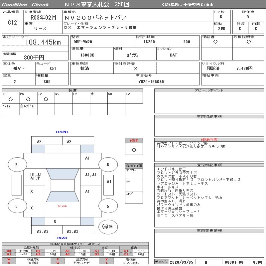
Task: Click the red 修復内容 header bar
Action: click(x=209, y=140)
